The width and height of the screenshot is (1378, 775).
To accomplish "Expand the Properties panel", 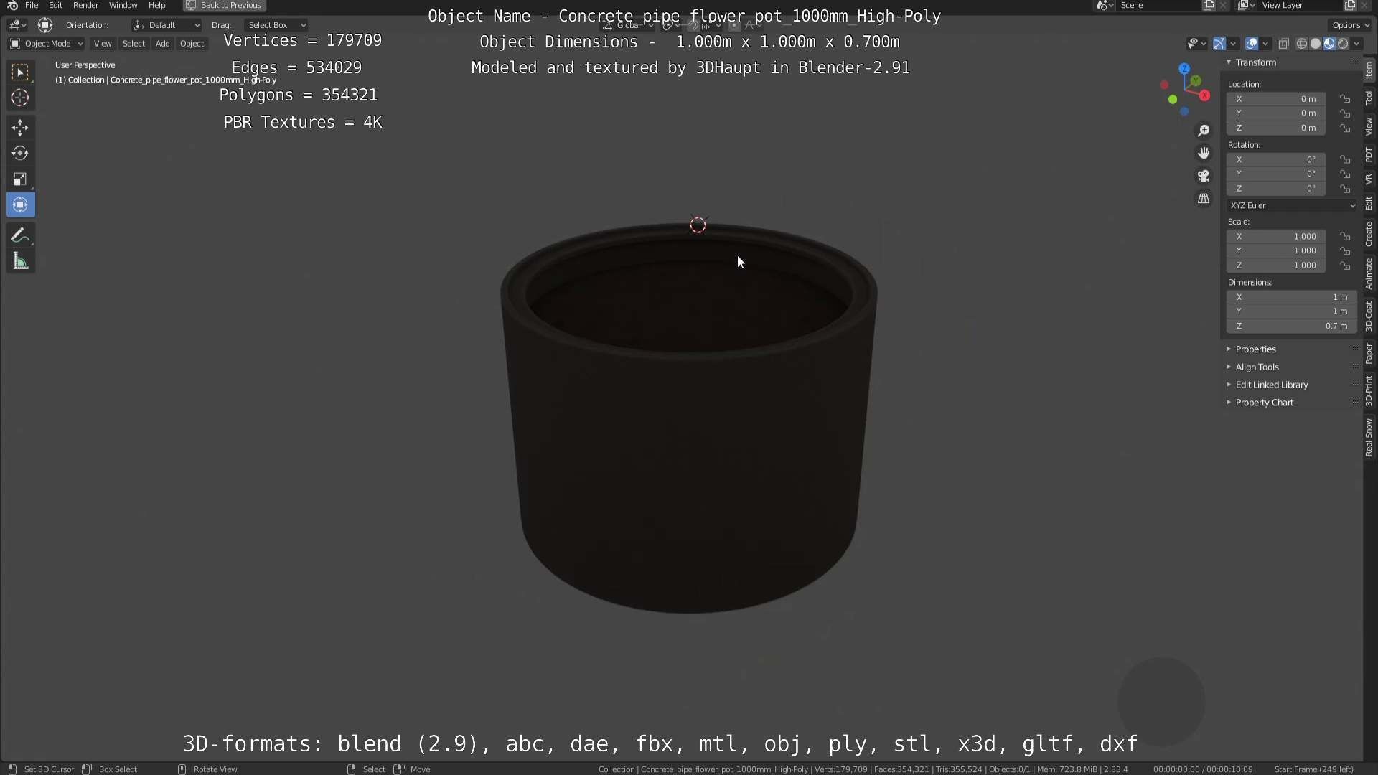I will click(1255, 349).
